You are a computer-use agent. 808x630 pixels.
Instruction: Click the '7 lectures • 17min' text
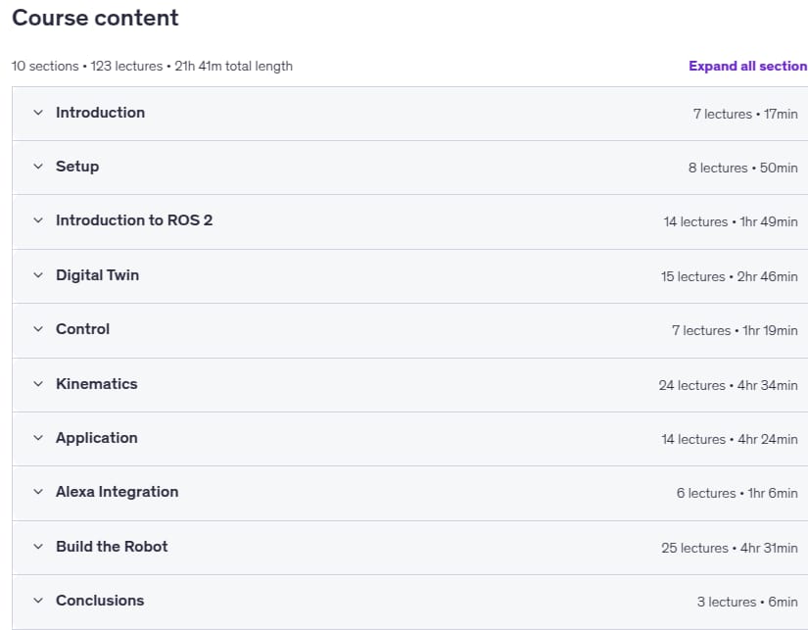(x=745, y=114)
